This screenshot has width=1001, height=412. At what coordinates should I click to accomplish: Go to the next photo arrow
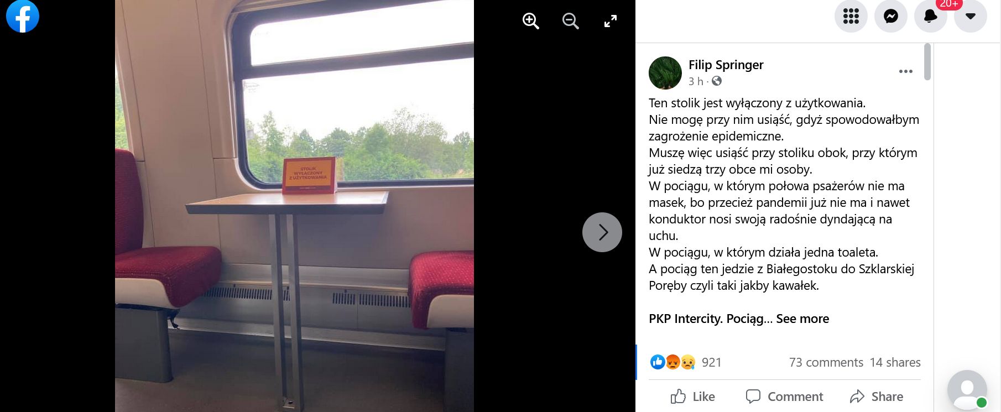tap(602, 232)
